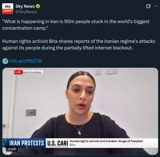This screenshot has width=160, height=157.
Task: Click the internet blackout paragraph text
Action: coord(79,44)
